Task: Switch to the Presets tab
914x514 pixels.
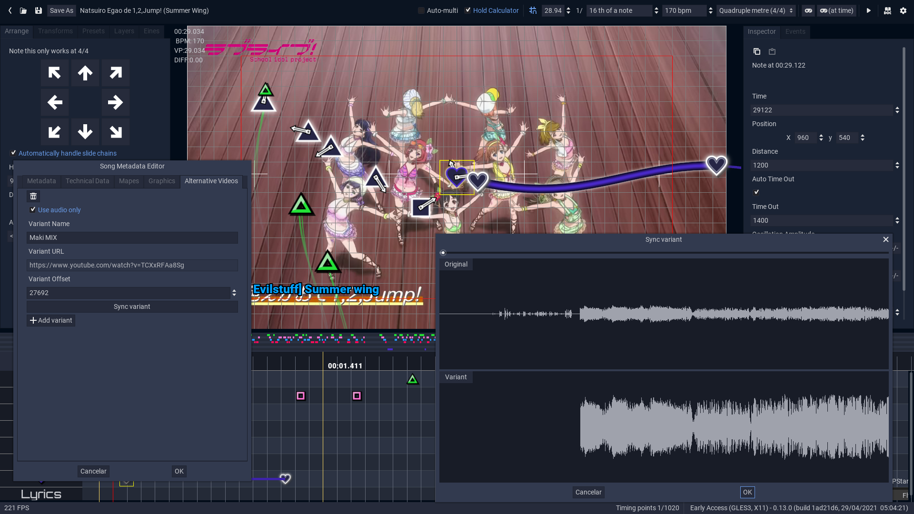Action: [x=93, y=31]
